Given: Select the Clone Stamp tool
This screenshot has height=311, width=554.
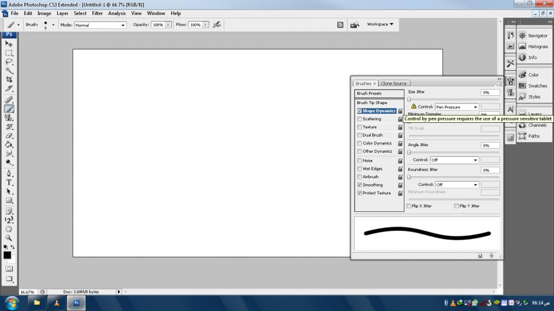Looking at the screenshot, I should [9, 117].
